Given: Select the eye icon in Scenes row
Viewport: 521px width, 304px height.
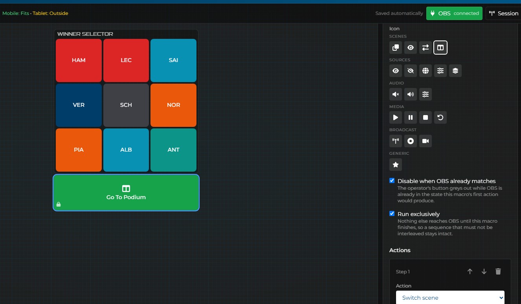Looking at the screenshot, I should [x=411, y=48].
